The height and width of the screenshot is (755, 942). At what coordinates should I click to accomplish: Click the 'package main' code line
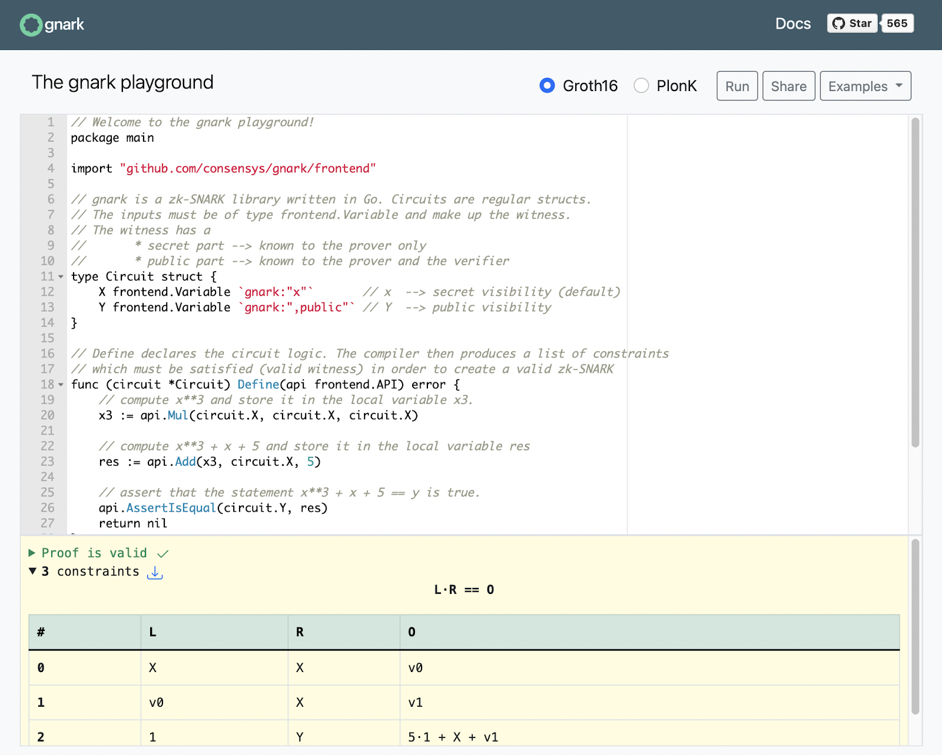tap(112, 138)
